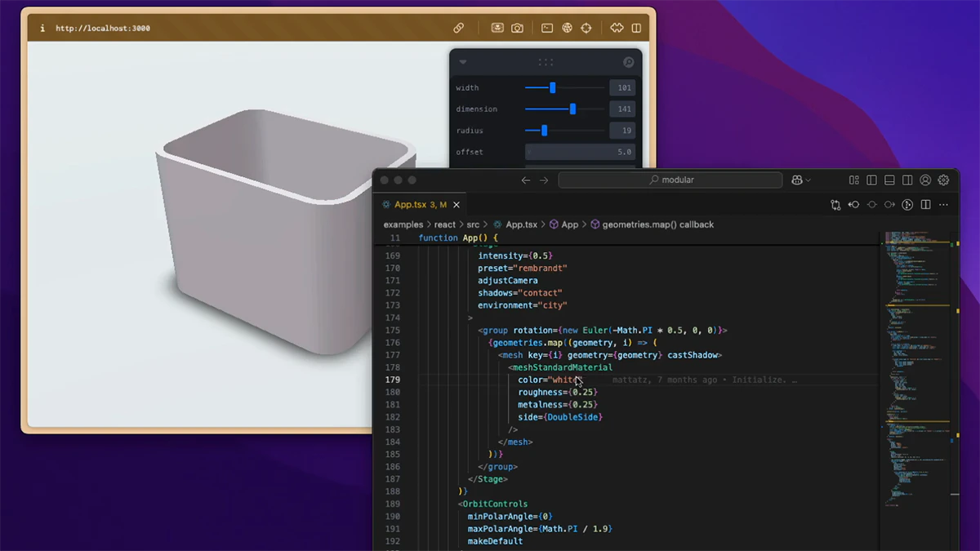Toggle the secondary sidebar in the editor
This screenshot has width=980, height=551.
click(907, 180)
